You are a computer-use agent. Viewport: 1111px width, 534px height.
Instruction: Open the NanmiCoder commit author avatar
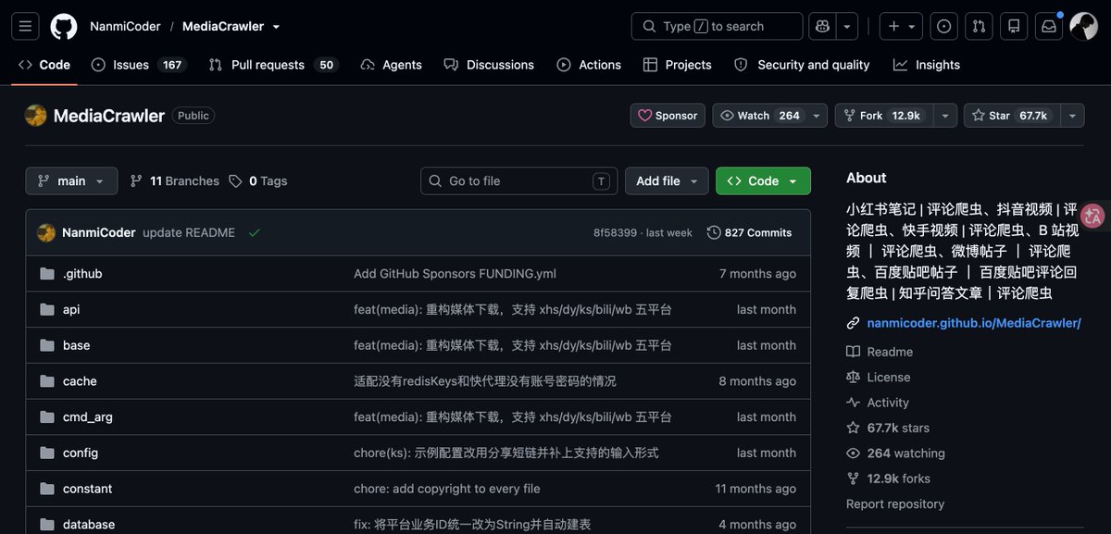(46, 232)
